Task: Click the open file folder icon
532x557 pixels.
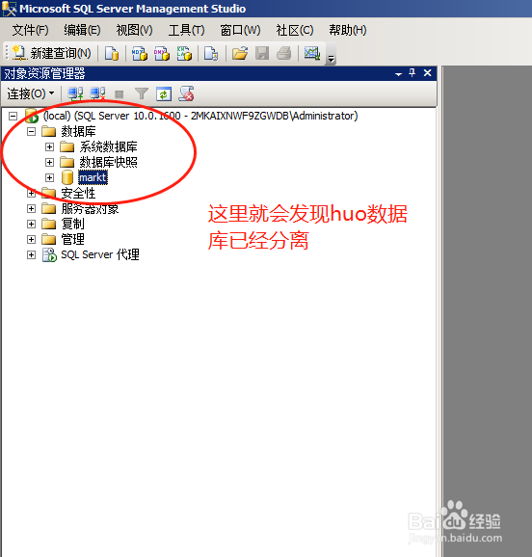Action: pyautogui.click(x=240, y=53)
